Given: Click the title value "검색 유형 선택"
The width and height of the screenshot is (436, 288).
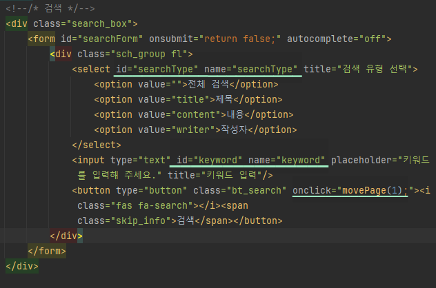Looking at the screenshot, I should pyautogui.click(x=375, y=69).
